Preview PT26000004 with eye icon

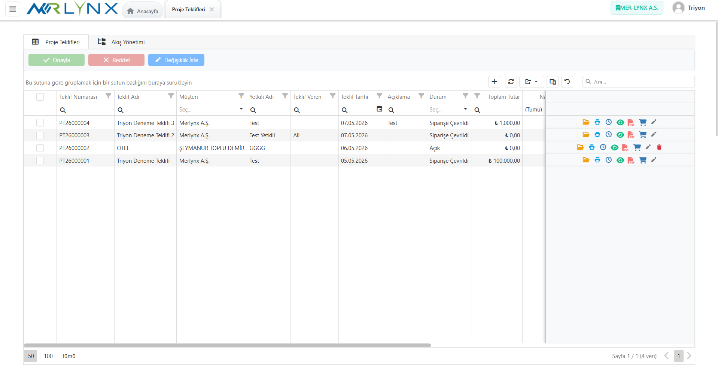pos(620,122)
